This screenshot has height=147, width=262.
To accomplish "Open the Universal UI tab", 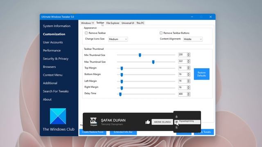I will point(128,23).
